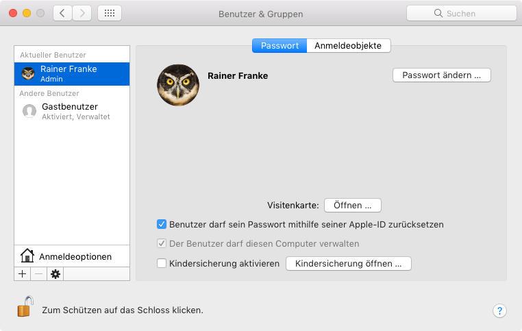522x331 pixels.
Task: Click the bold Rainer Franke name
Action: pyautogui.click(x=238, y=75)
